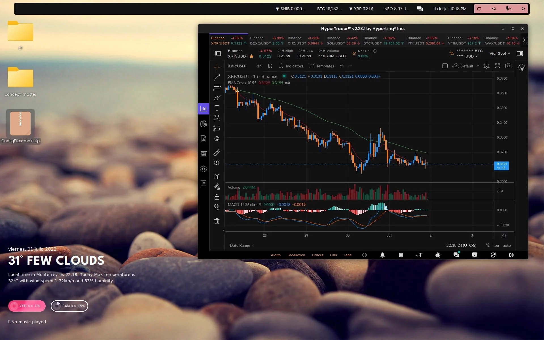Open the Indicators menu
This screenshot has height=340, width=544.
pos(291,66)
